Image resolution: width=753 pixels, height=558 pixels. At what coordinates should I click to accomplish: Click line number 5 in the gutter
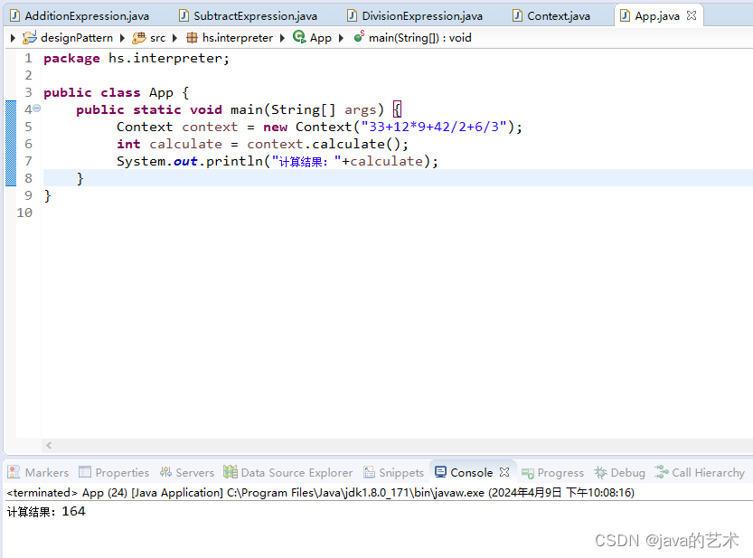coord(28,127)
